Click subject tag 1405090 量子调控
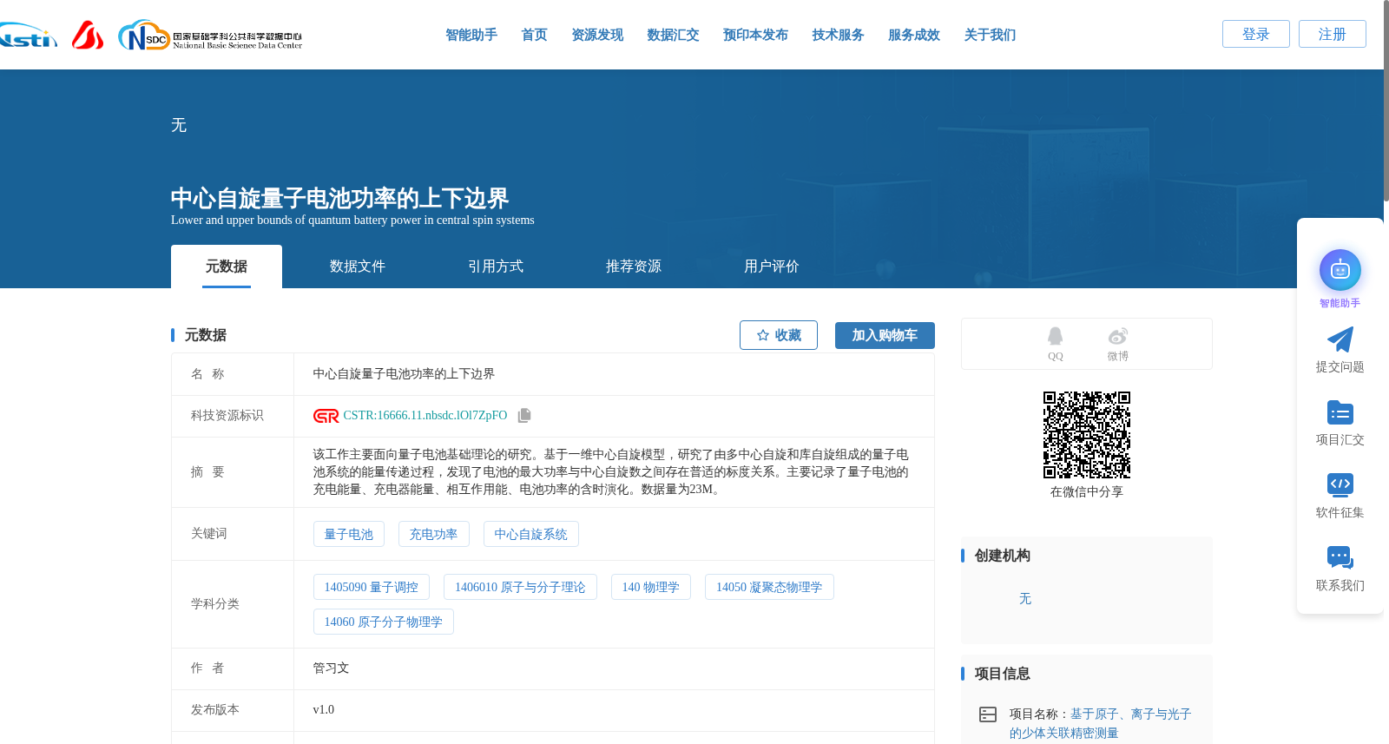The height and width of the screenshot is (744, 1389). point(372,587)
